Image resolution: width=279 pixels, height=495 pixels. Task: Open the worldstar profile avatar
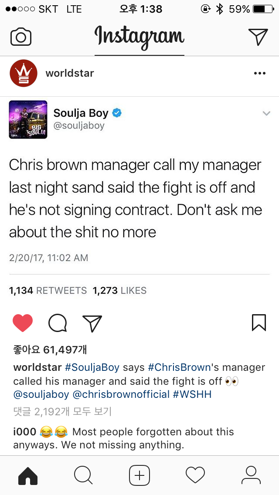point(24,73)
